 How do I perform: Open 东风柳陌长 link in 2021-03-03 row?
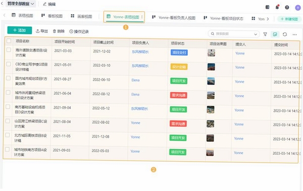pos(140,52)
